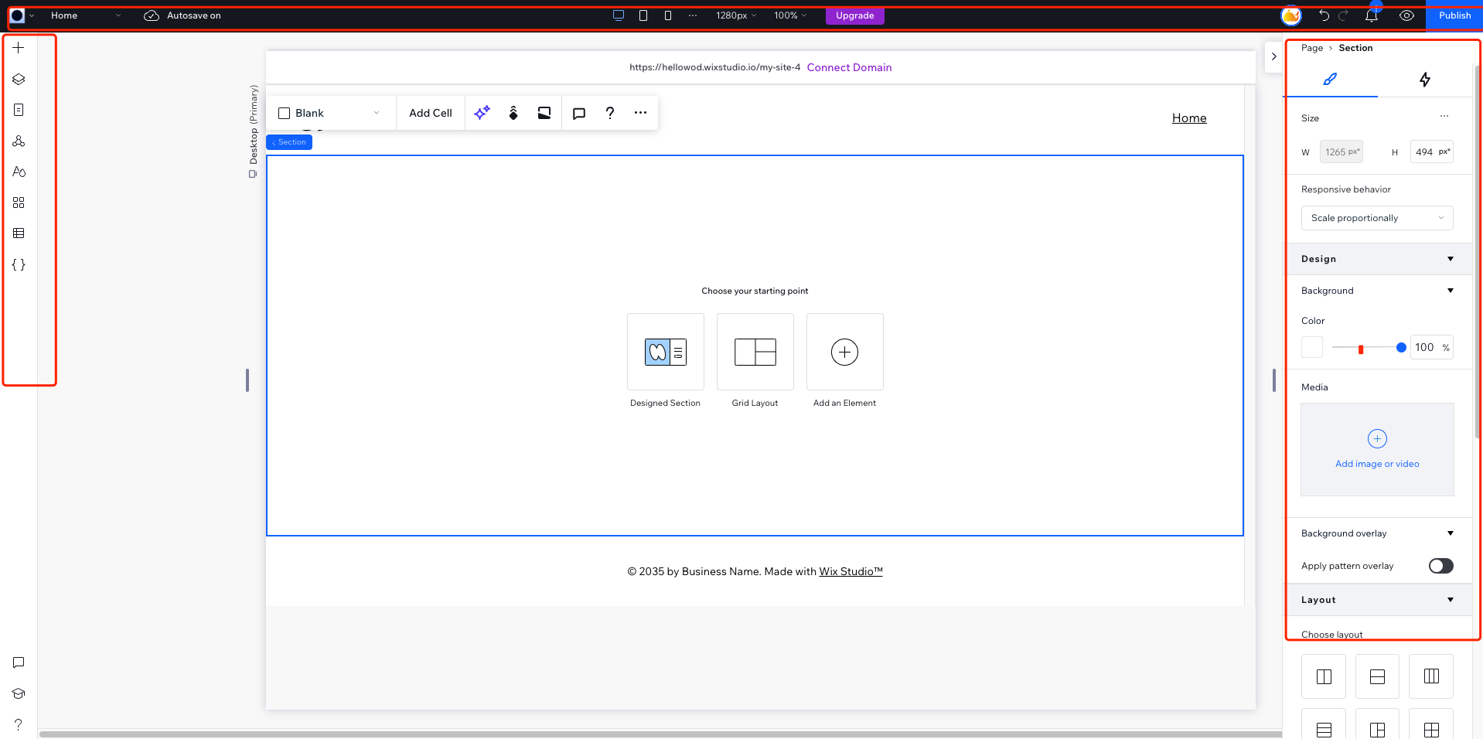Open the notifications bell
This screenshot has height=739, width=1483.
click(x=1371, y=15)
